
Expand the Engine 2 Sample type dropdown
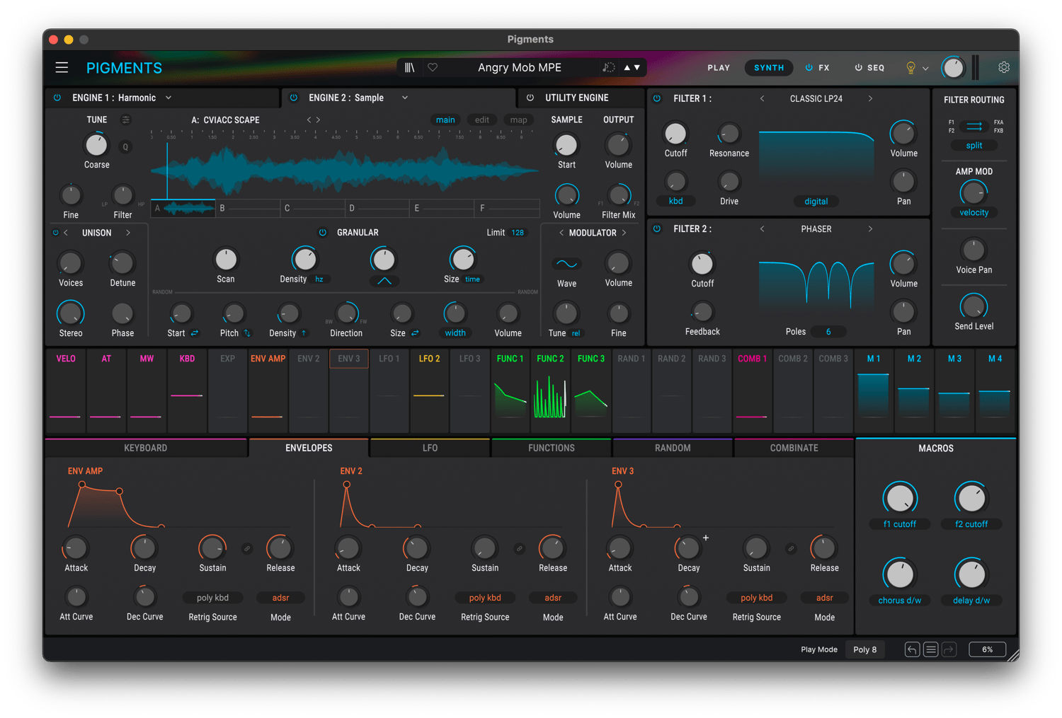(x=405, y=98)
